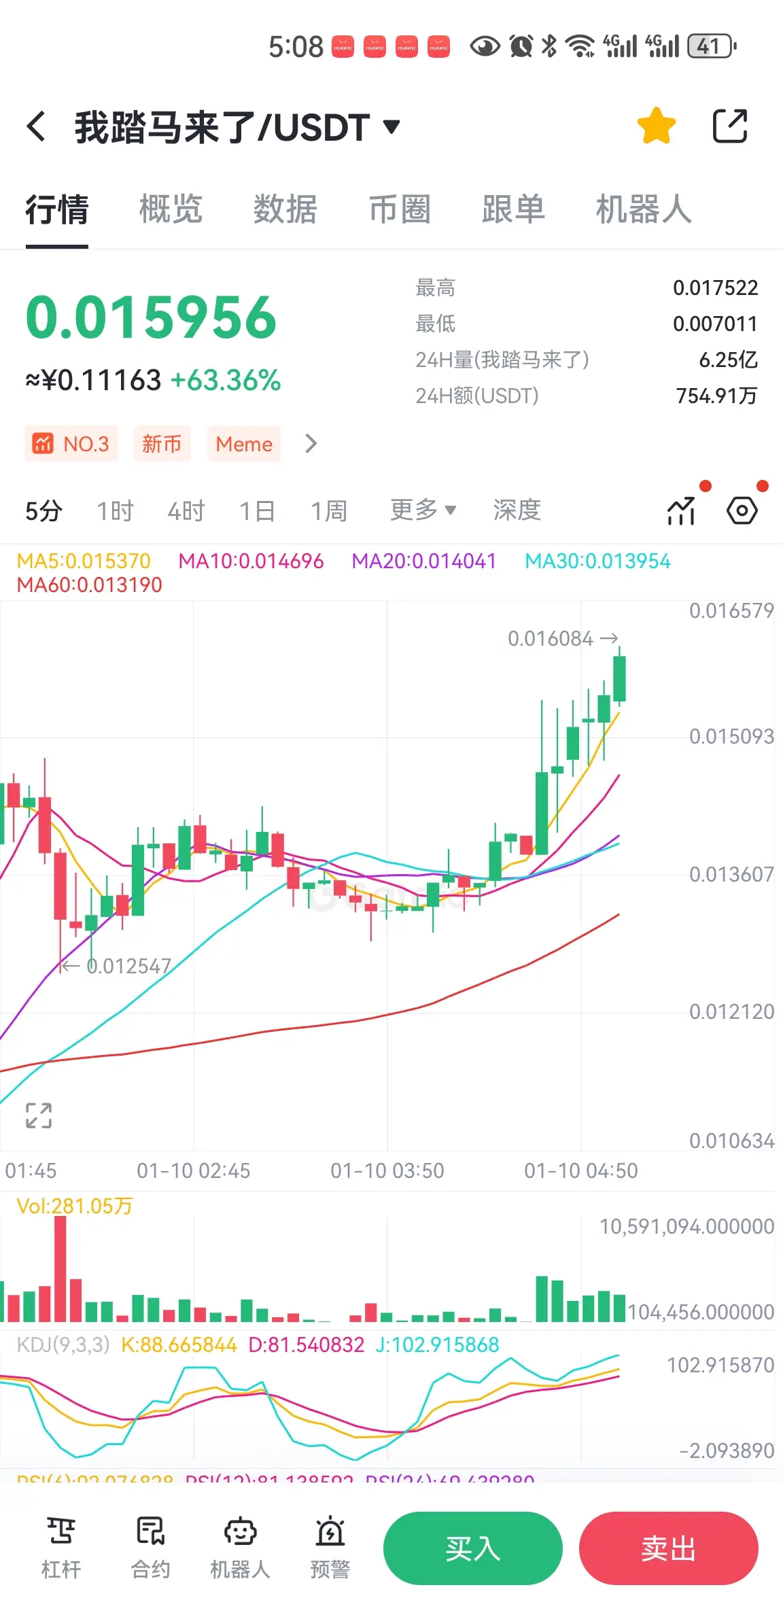The height and width of the screenshot is (1615, 783).
Task: Open the 机器人 bot icon in bottom bar
Action: [x=240, y=1548]
